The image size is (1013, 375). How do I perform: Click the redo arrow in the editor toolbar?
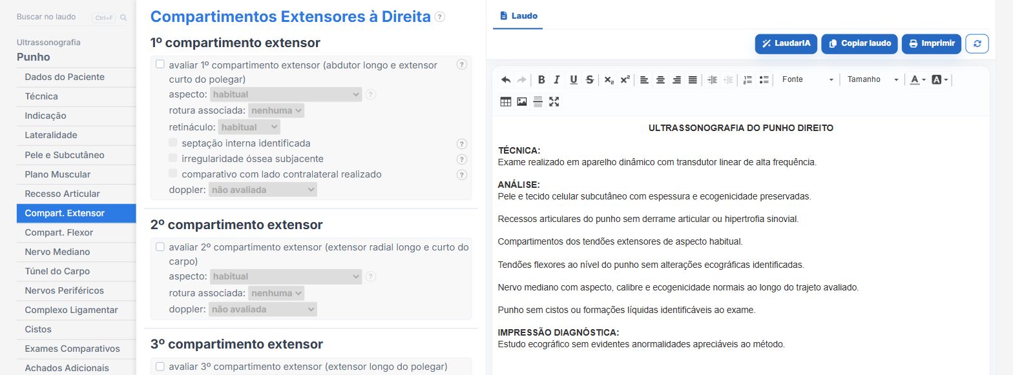coord(521,79)
